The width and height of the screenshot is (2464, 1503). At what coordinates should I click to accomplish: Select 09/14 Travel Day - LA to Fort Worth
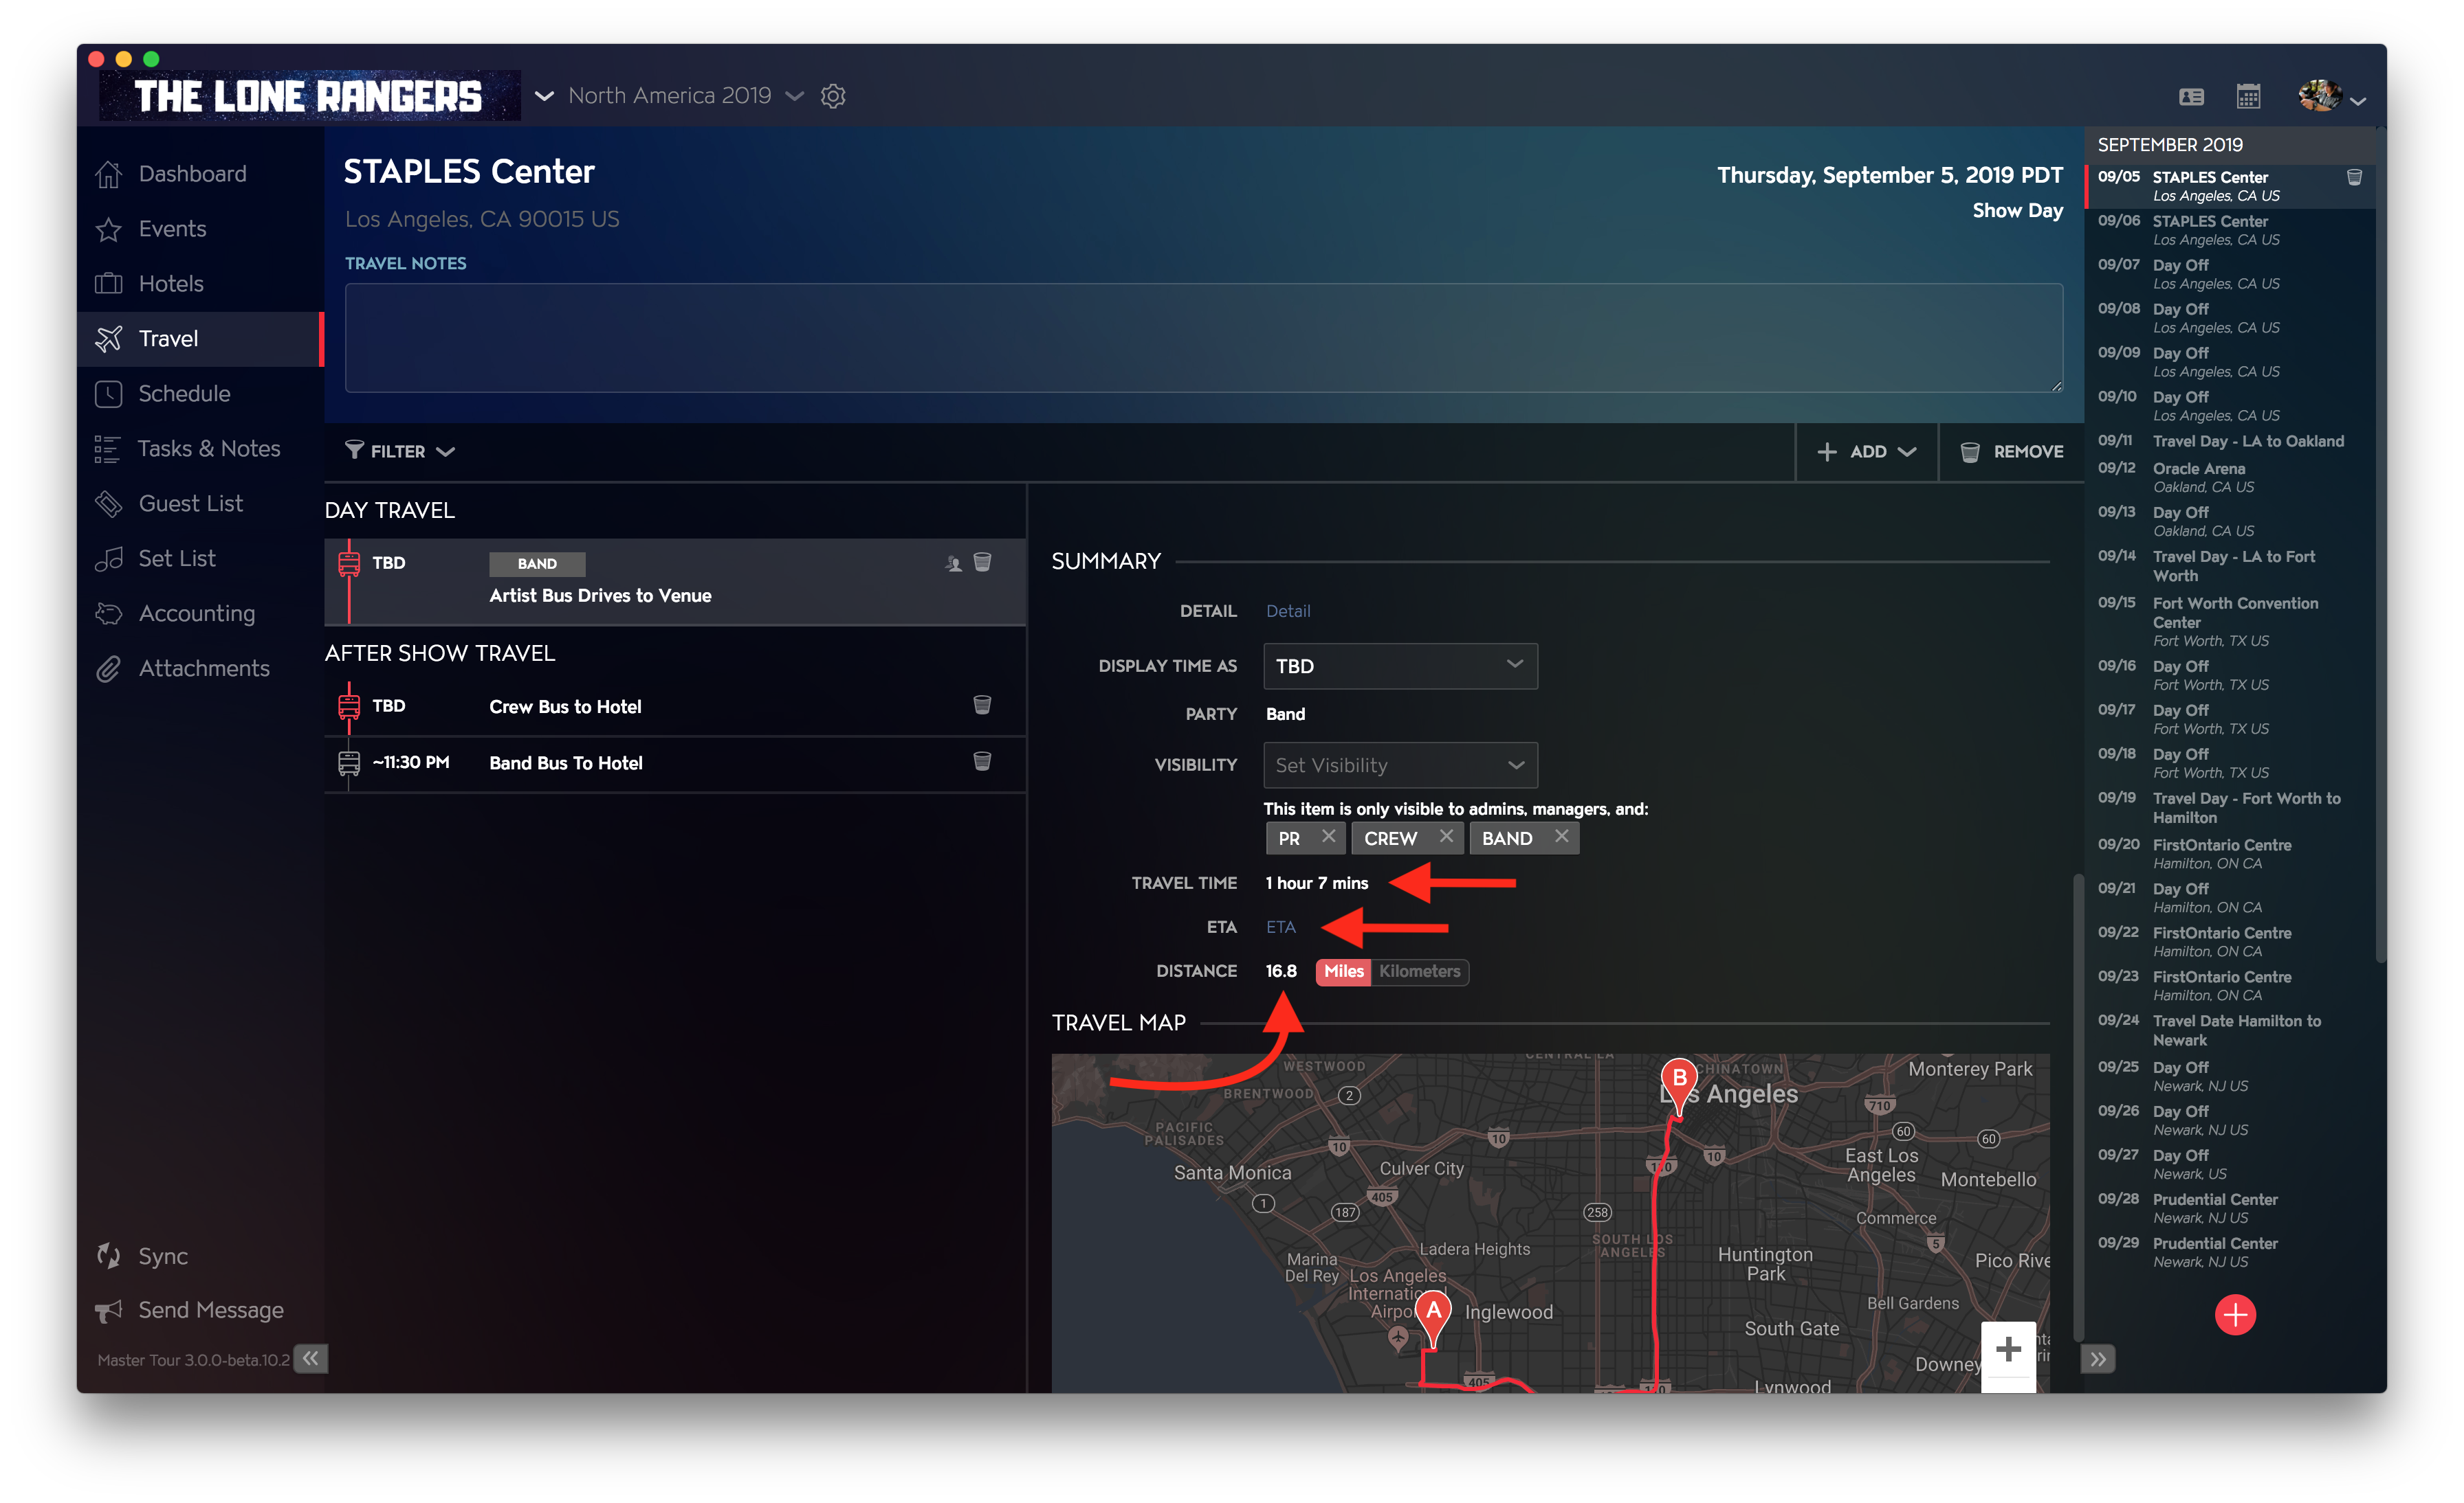pyautogui.click(x=2231, y=567)
